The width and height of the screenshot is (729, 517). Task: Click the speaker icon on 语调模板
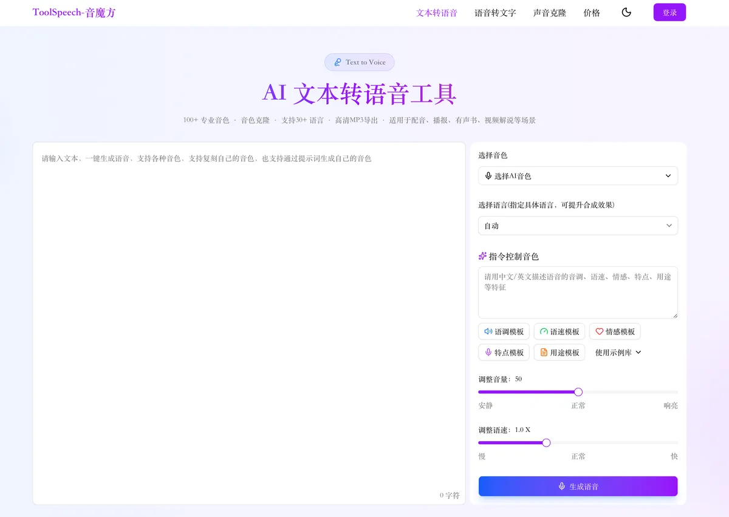click(x=488, y=331)
